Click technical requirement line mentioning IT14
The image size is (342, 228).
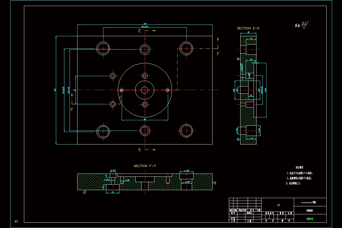(x=300, y=173)
